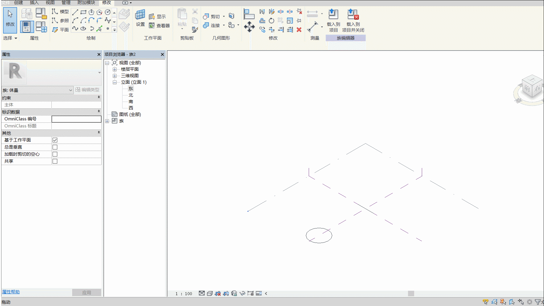Click the Copy tool icon
The image size is (544, 306).
pyautogui.click(x=262, y=29)
